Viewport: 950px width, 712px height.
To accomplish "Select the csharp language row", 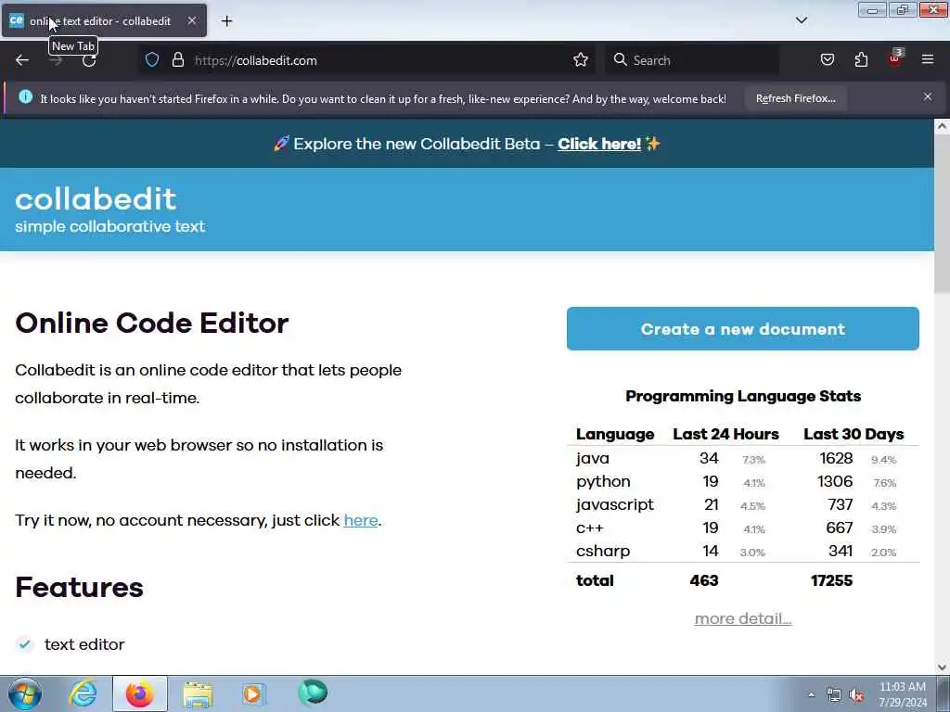I will point(743,551).
